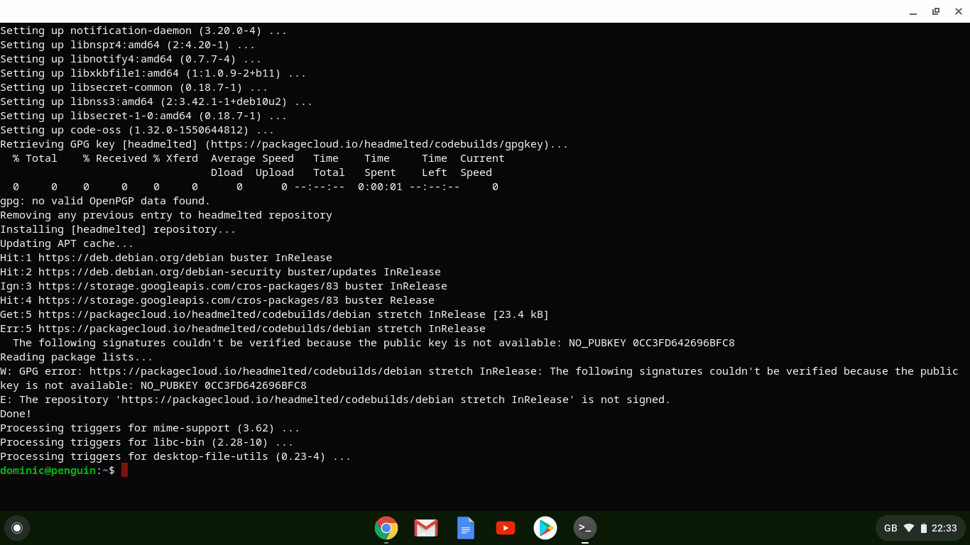Viewport: 970px width, 545px height.
Task: Restore the terminal window size
Action: 935,11
